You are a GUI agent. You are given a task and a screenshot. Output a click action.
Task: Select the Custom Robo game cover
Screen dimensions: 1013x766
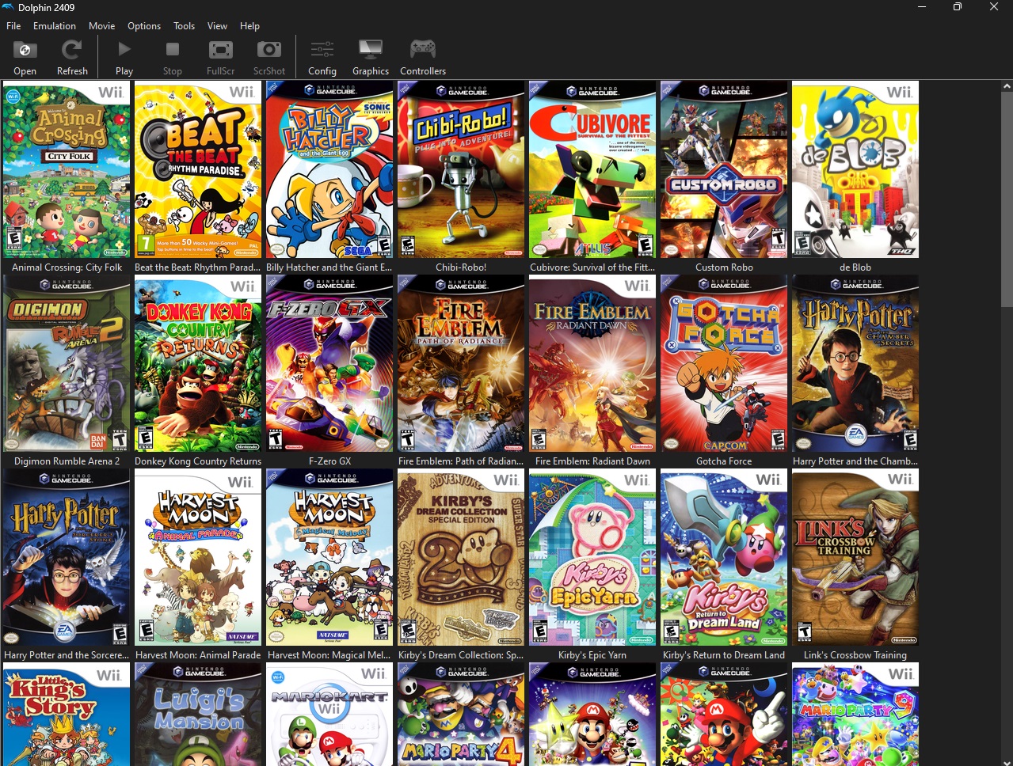tap(724, 169)
